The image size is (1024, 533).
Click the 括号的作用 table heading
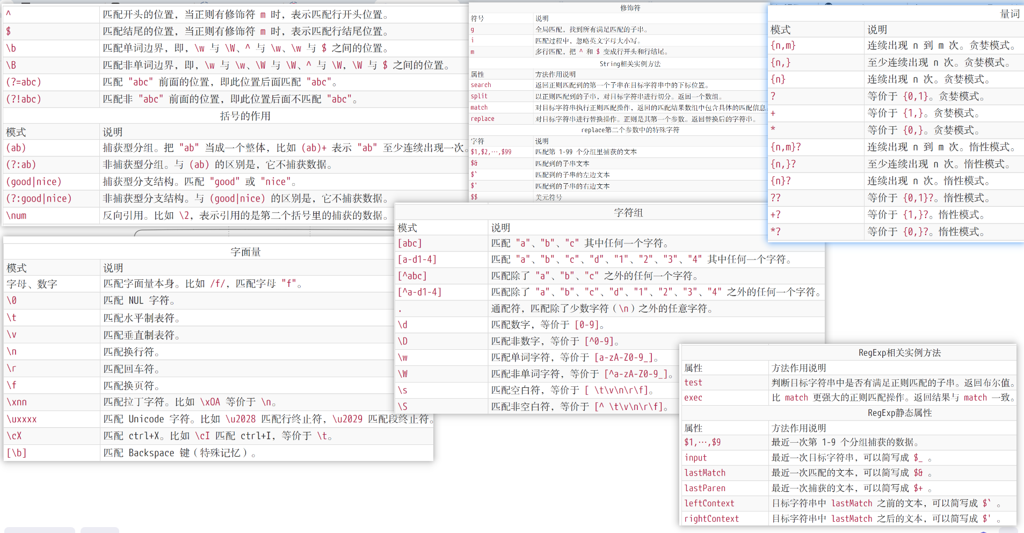pyautogui.click(x=245, y=116)
